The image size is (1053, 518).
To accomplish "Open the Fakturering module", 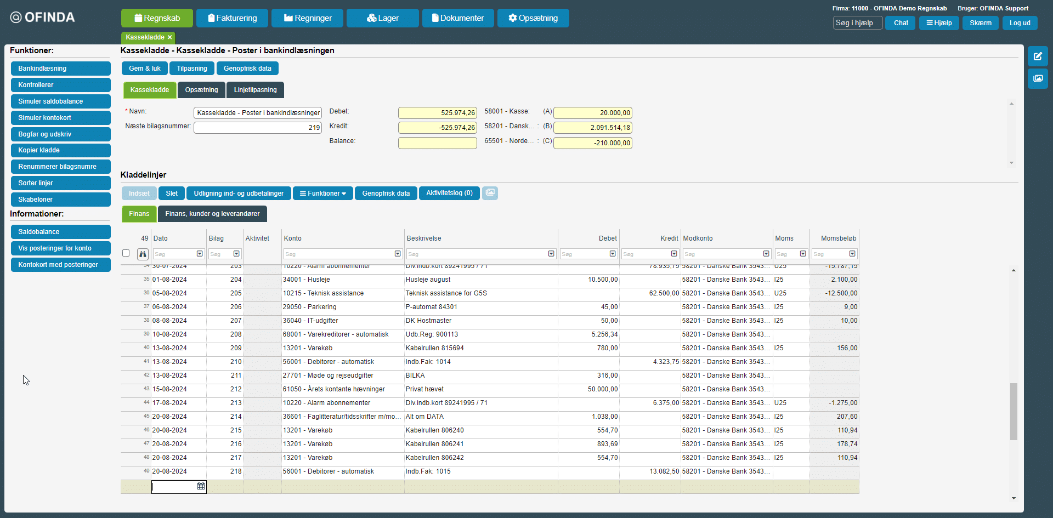I will pyautogui.click(x=232, y=18).
